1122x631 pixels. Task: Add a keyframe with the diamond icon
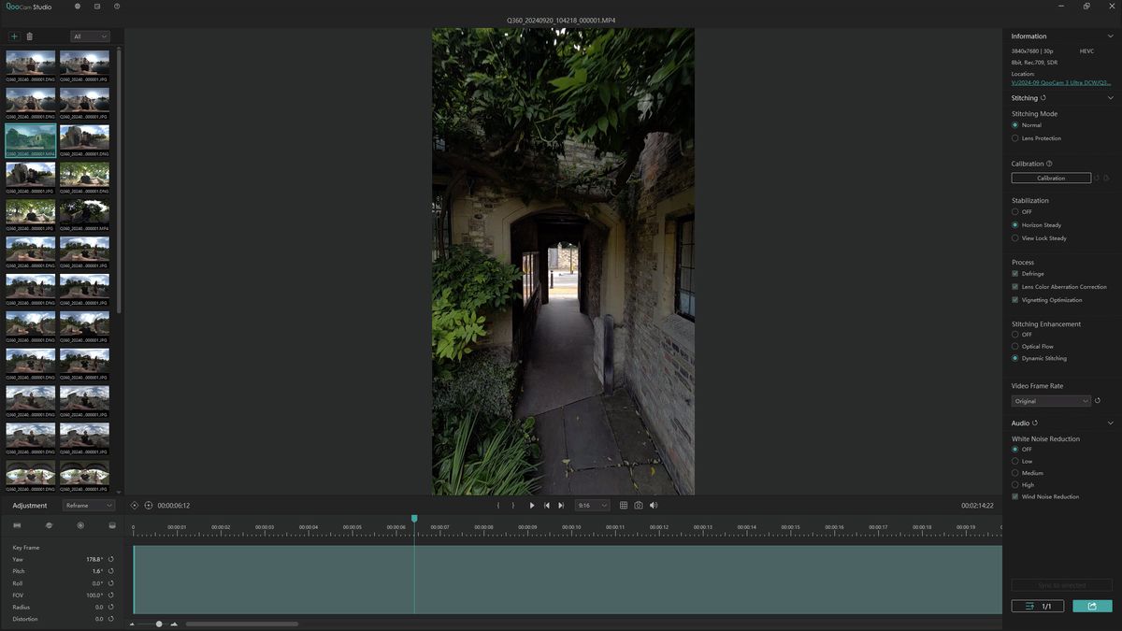tap(135, 506)
